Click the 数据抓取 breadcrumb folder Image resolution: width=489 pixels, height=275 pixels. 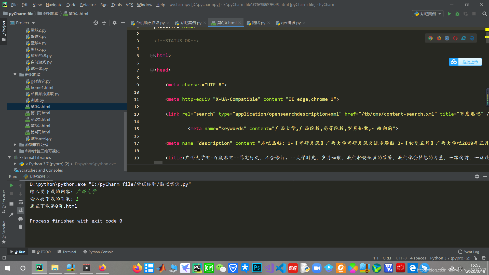tap(48, 13)
